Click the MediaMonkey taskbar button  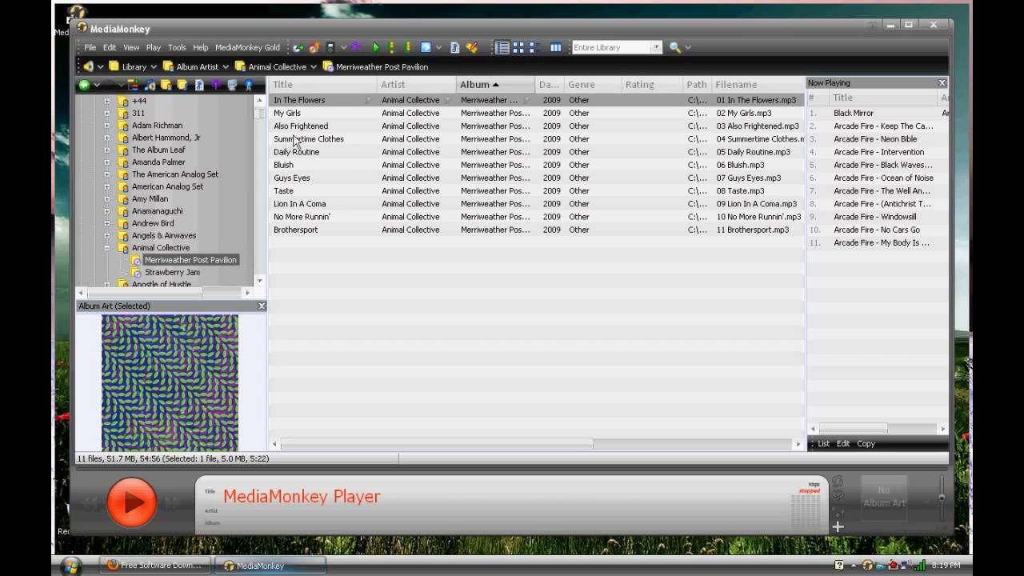271,566
